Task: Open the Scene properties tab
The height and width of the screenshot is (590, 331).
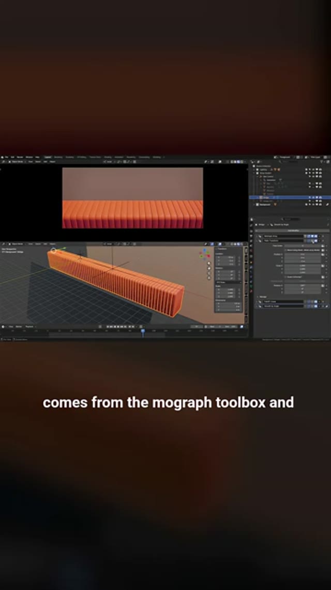Action: (x=251, y=246)
